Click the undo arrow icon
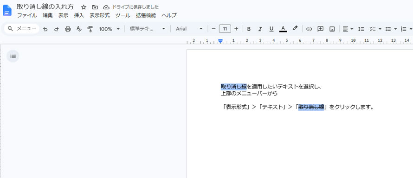 pos(45,29)
